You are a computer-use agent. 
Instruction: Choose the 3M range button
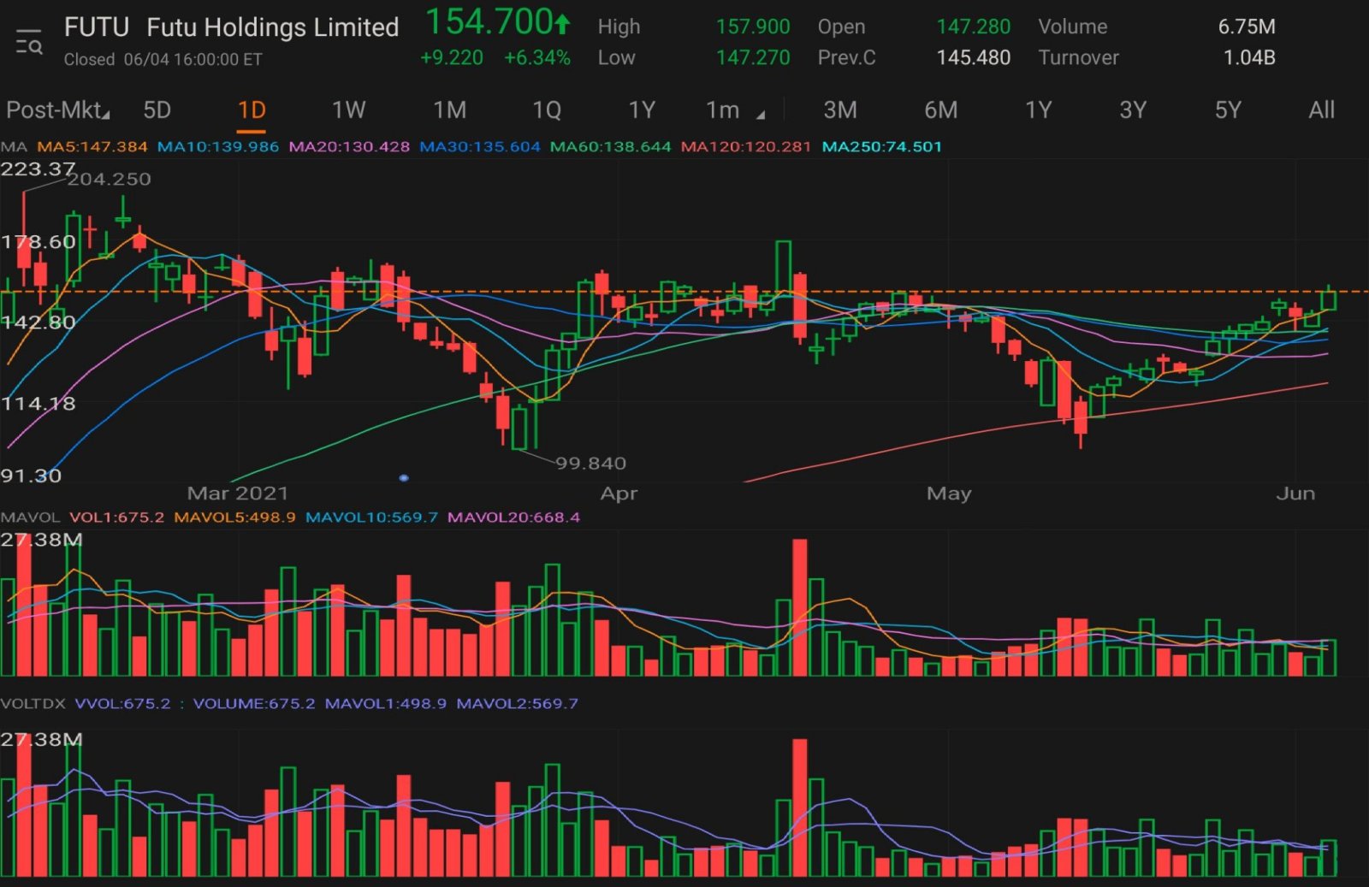click(x=840, y=110)
